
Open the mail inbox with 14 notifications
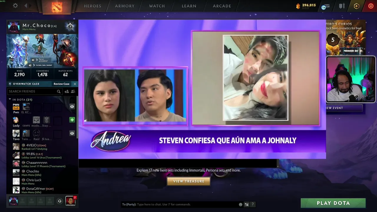click(x=325, y=6)
